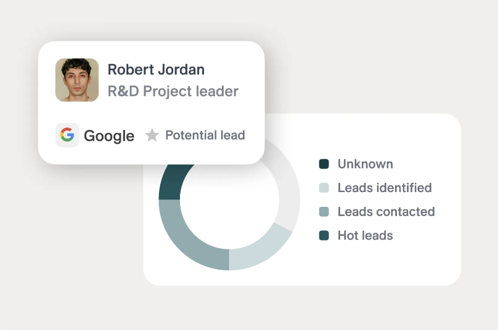Click the Unknown legend color square
This screenshot has width=498, height=330.
tap(324, 164)
